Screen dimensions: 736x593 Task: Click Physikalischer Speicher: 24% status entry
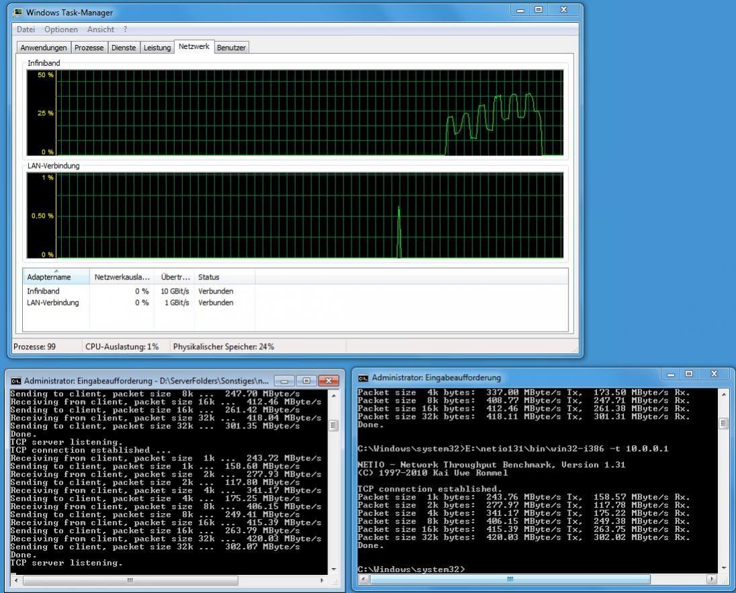[x=223, y=347]
